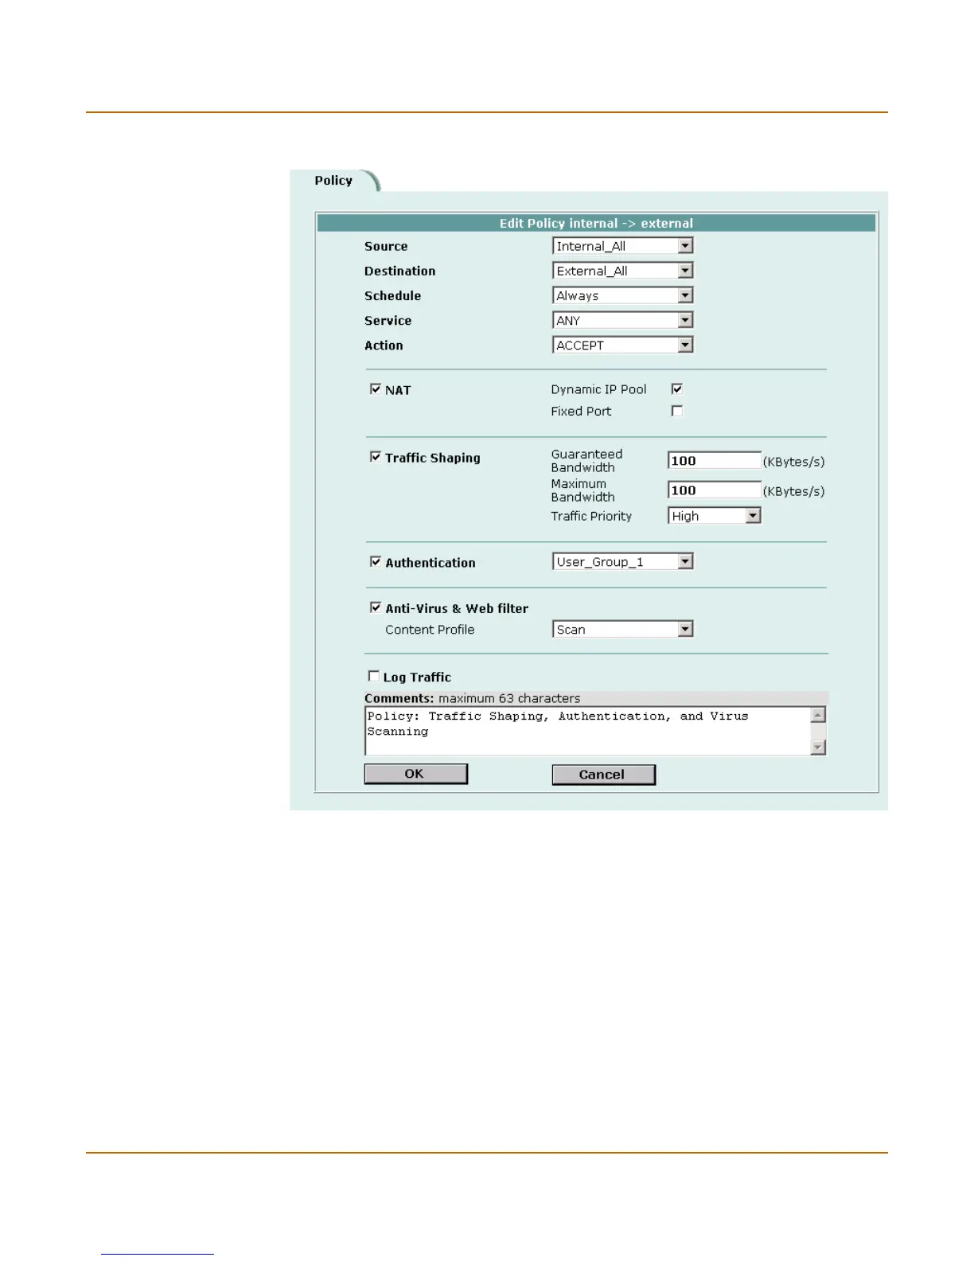Open the Authentication User_Group_1 dropdown
Screen dimensions: 974x1261
pyautogui.click(x=622, y=561)
